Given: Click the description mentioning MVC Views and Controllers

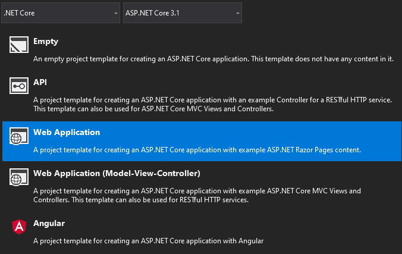Looking at the screenshot, I should [197, 195].
